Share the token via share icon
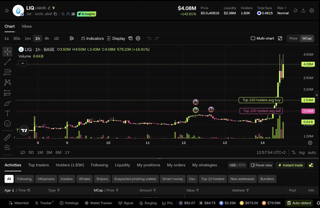Image resolution: width=320 pixels, height=208 pixels. coord(303,11)
